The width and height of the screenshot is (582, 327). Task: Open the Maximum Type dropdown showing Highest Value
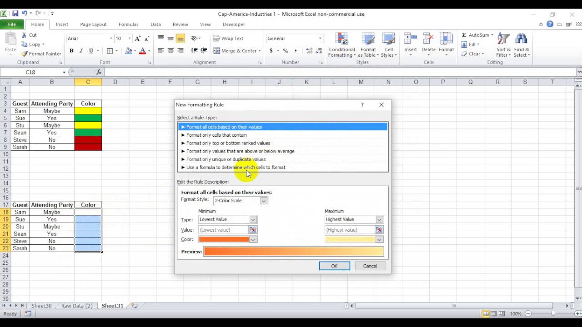point(354,219)
